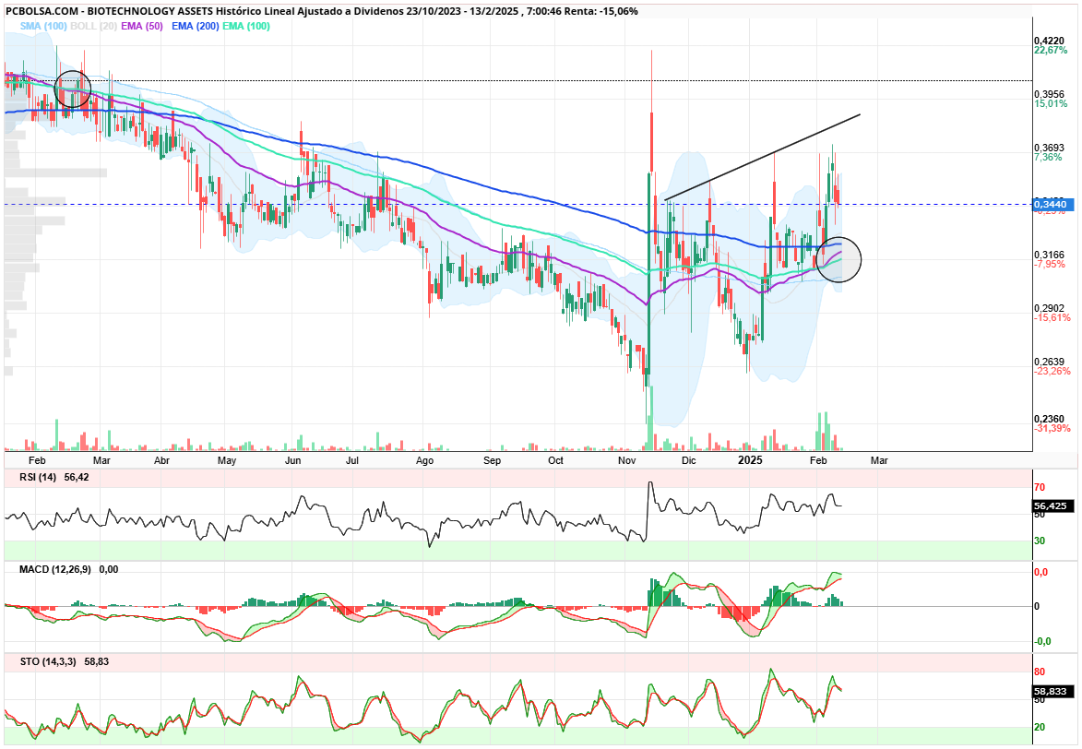Click the RSI 70 overbought level label
This screenshot has height=749, width=1082.
1040,487
